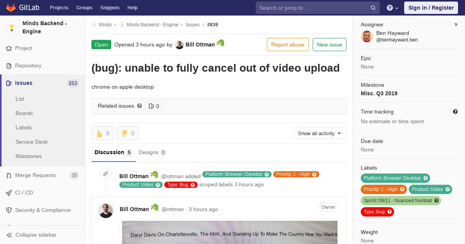
Task: Click the sidebar Platform::Browser::Desktop label
Action: coord(395,178)
